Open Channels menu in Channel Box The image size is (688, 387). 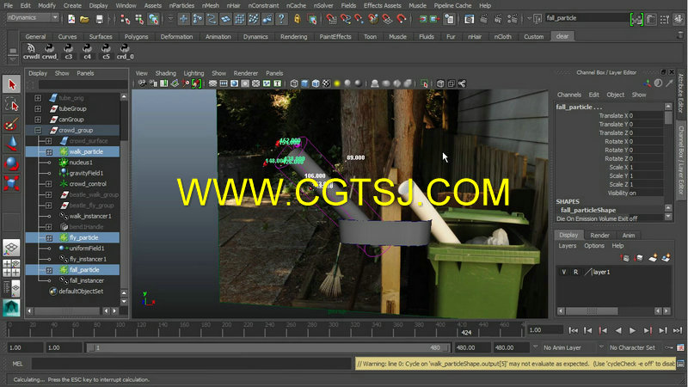click(x=569, y=95)
